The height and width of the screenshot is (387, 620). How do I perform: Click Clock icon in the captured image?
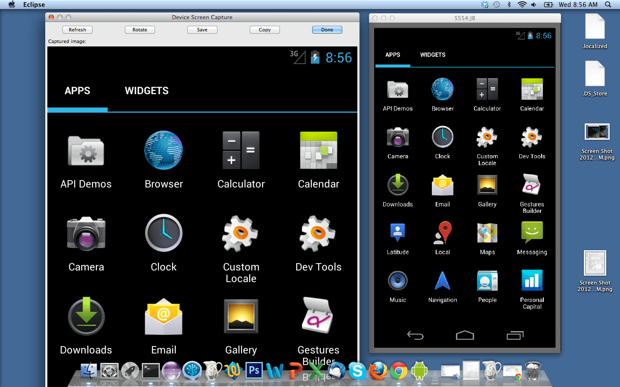(164, 233)
